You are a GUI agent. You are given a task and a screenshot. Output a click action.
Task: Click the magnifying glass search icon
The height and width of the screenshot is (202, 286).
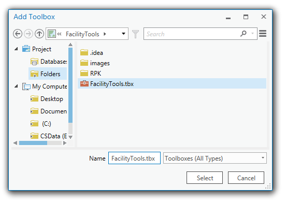244,34
